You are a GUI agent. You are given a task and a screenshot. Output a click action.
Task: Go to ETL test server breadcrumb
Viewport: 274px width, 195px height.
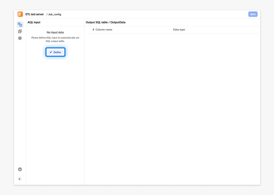pyautogui.click(x=35, y=14)
